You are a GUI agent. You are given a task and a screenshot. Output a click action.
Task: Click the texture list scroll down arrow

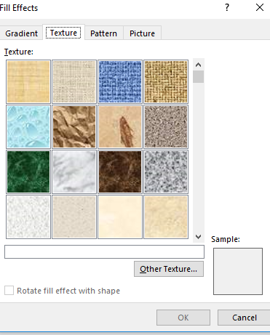198,237
